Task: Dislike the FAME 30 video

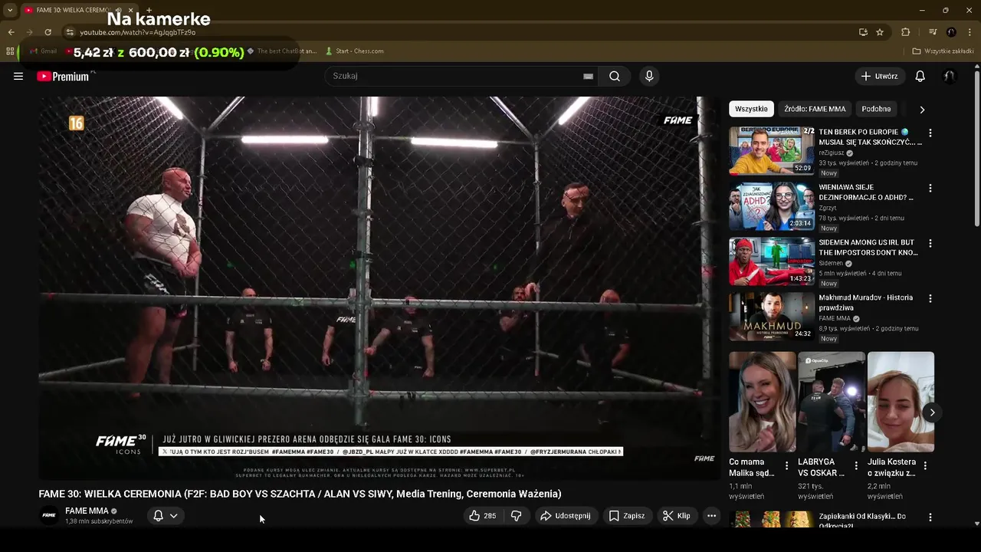Action: pos(516,516)
